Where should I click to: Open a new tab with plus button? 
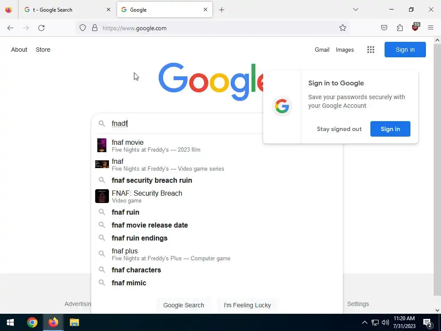(x=222, y=10)
